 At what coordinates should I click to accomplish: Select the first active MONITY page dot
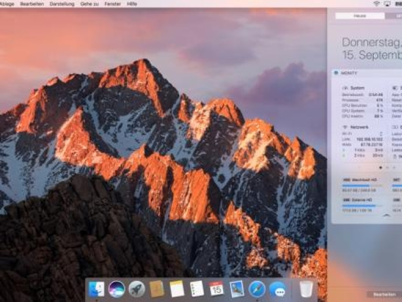tap(381, 168)
